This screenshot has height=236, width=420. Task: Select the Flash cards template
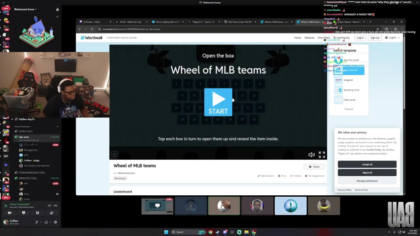pyautogui.click(x=349, y=100)
